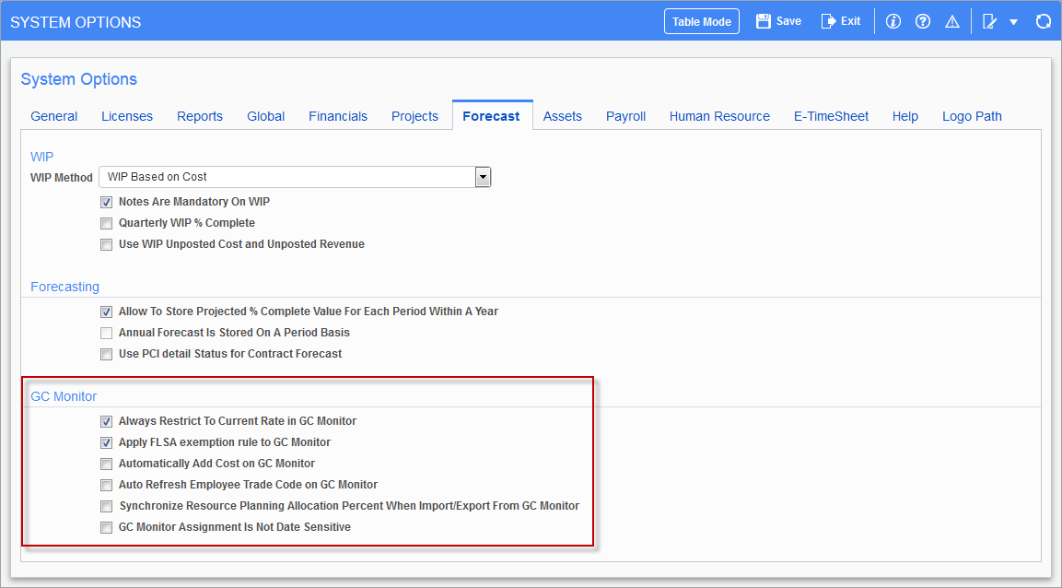Enable Automatically Add Cost on GC Monitor
This screenshot has height=588, width=1062.
click(x=106, y=464)
